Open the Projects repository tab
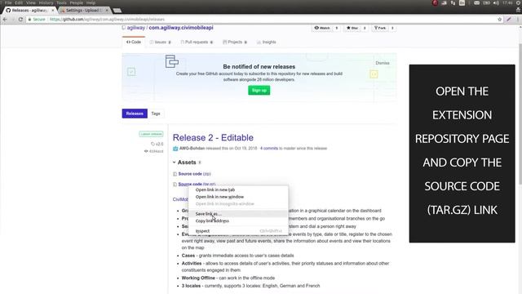Viewport: 522px width, 294px height. click(235, 42)
